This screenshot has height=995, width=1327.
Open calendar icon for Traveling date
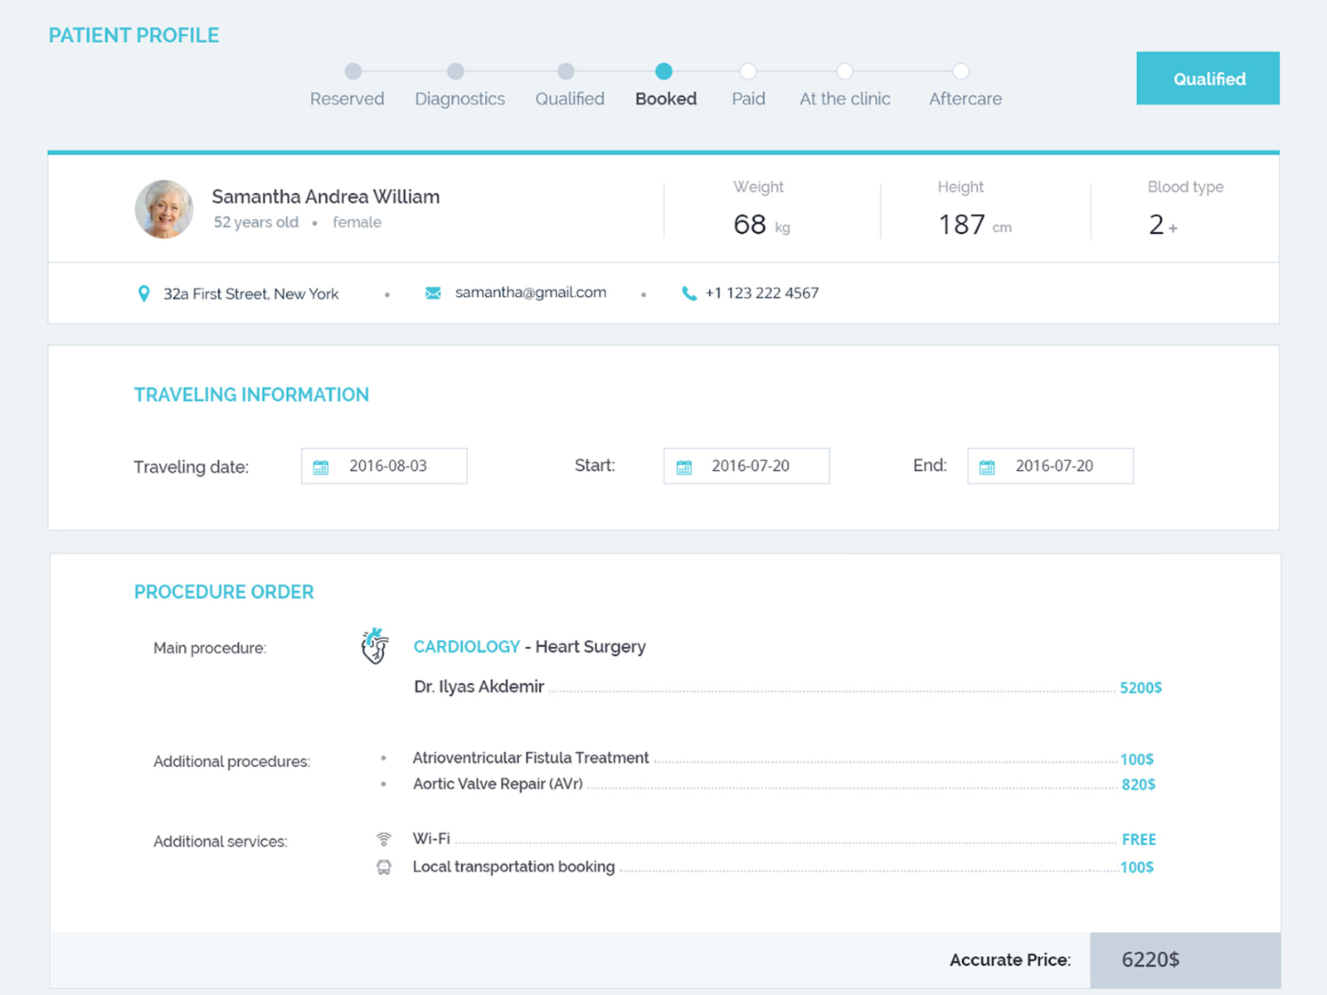(321, 467)
